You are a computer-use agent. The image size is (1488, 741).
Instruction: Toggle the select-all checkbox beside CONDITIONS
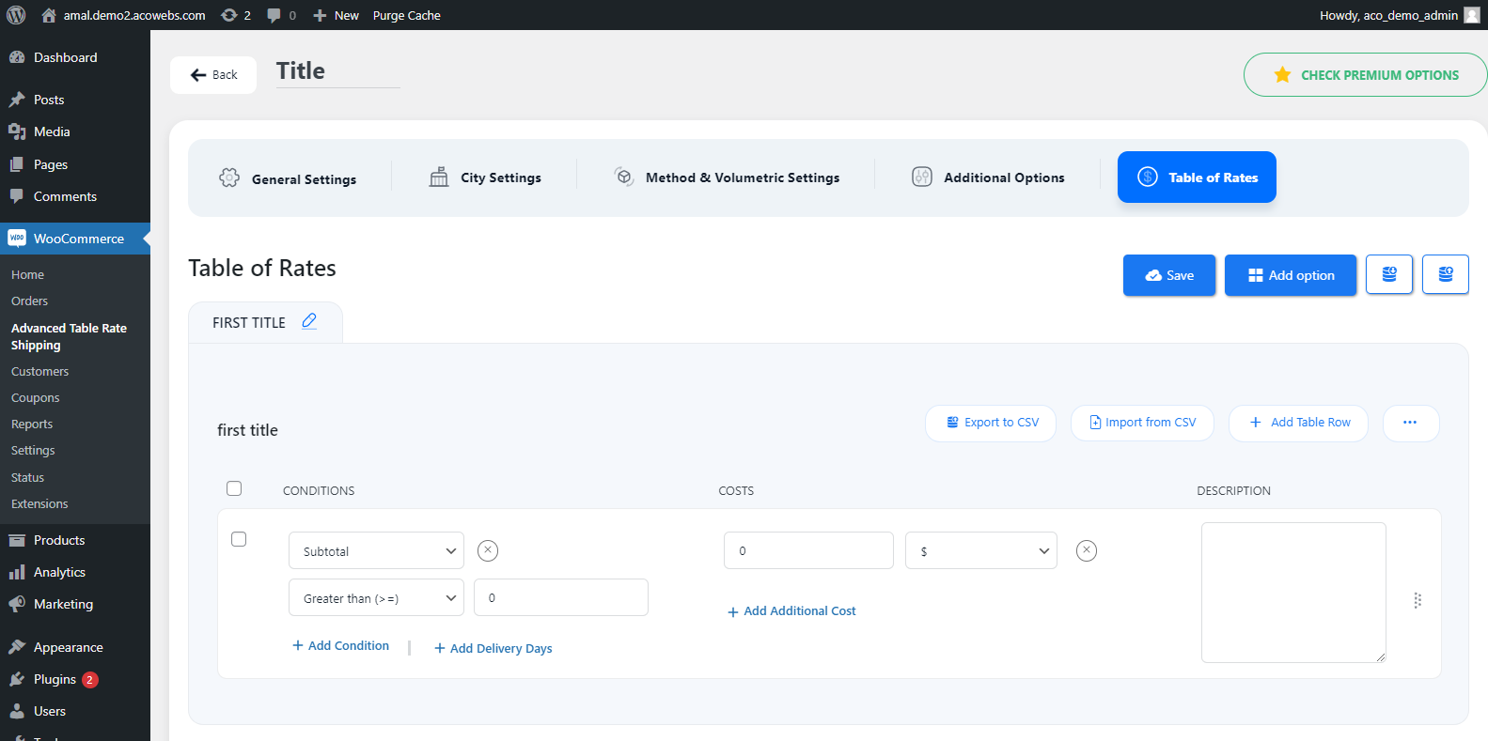click(x=234, y=488)
